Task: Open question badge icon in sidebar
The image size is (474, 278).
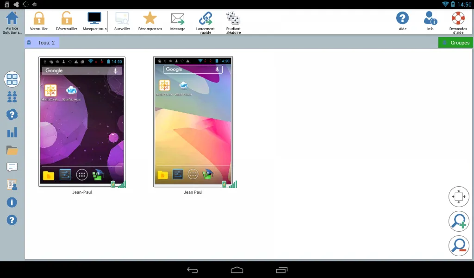Action: [12, 114]
